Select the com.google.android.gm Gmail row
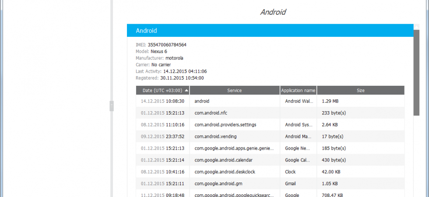The height and width of the screenshot is (197, 429). [270, 183]
